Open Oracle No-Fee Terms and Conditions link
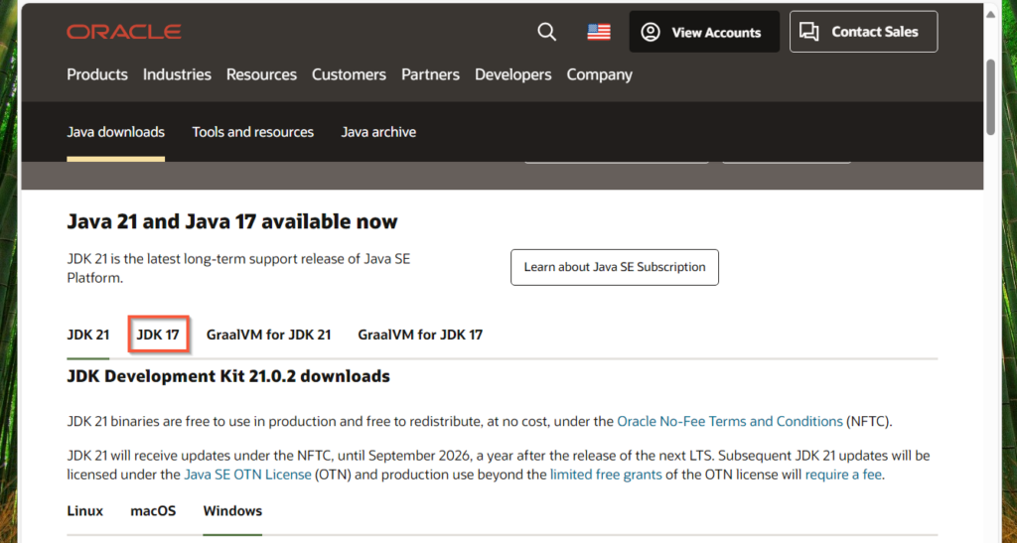1017x543 pixels. pyautogui.click(x=730, y=421)
